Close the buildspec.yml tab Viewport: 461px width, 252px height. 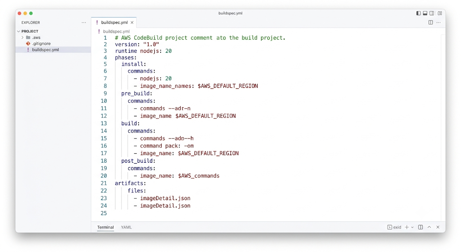point(132,23)
